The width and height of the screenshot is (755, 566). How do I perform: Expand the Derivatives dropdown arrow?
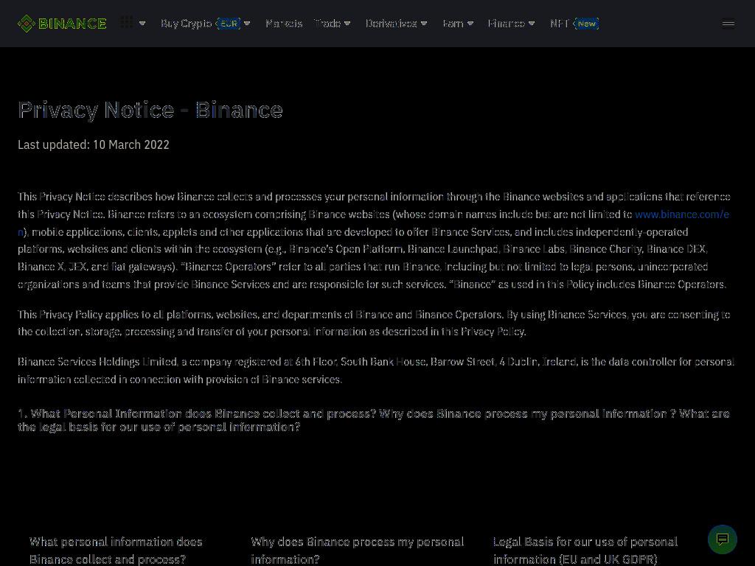tap(424, 24)
